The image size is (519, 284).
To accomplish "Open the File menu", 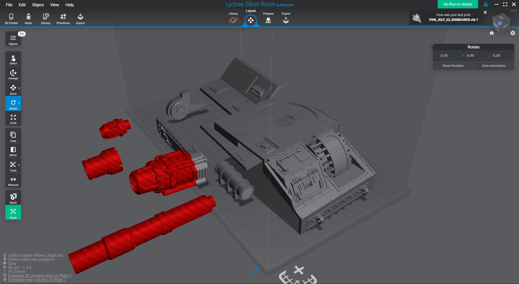I will [x=9, y=5].
